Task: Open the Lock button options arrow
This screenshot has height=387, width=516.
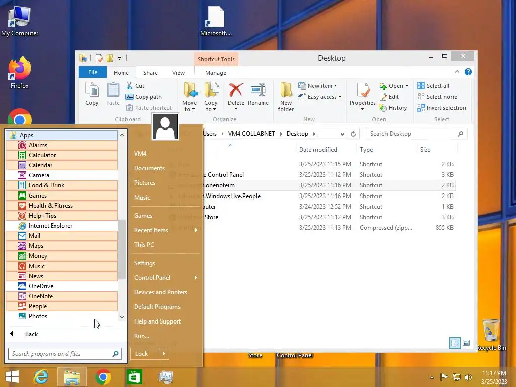Action: click(164, 354)
